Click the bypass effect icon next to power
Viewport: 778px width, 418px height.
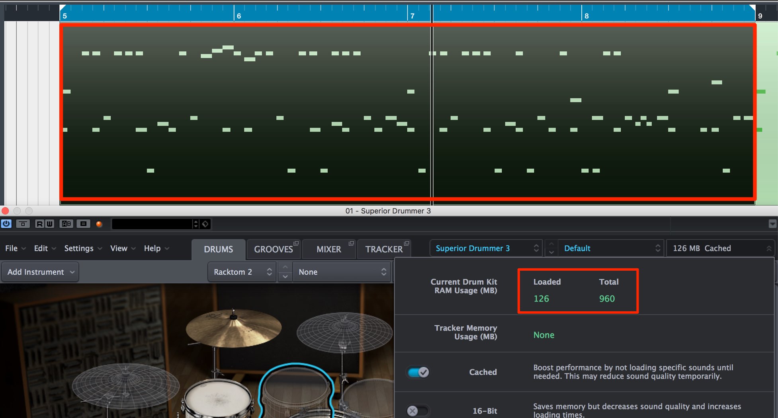click(x=23, y=224)
